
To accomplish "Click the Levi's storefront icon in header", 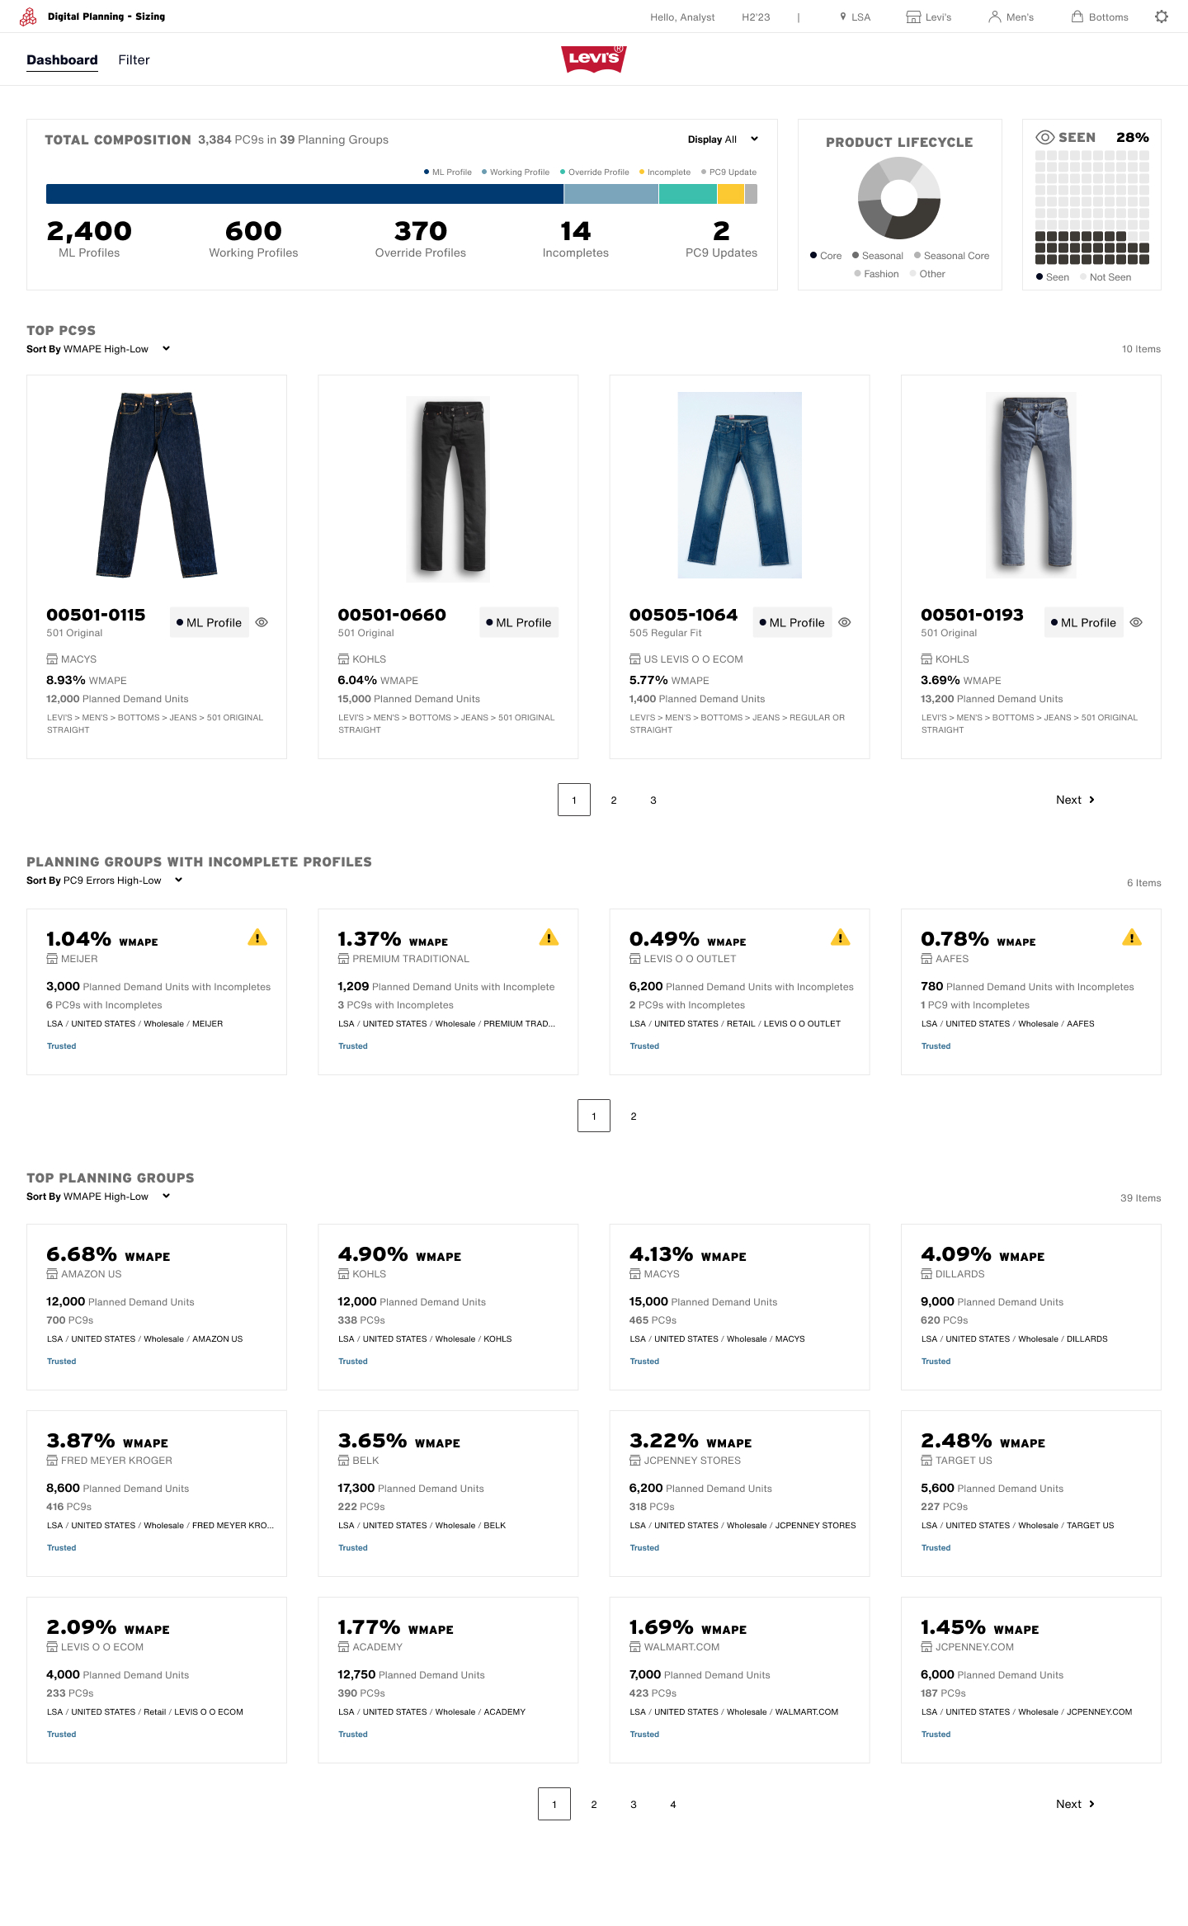I will point(912,17).
